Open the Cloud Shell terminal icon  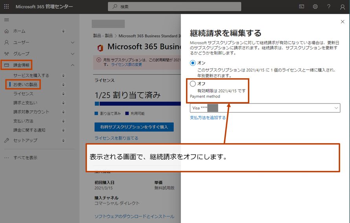coord(302,7)
